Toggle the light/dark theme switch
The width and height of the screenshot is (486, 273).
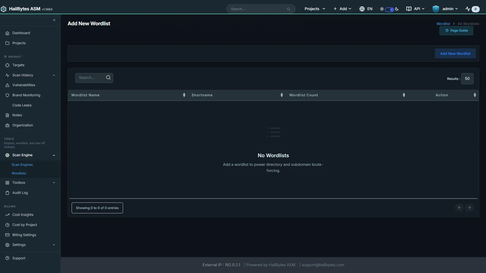coord(389,9)
